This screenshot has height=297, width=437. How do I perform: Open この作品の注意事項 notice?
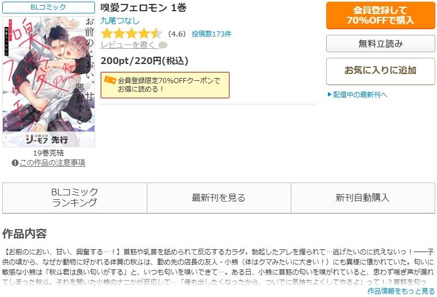pyautogui.click(x=52, y=163)
